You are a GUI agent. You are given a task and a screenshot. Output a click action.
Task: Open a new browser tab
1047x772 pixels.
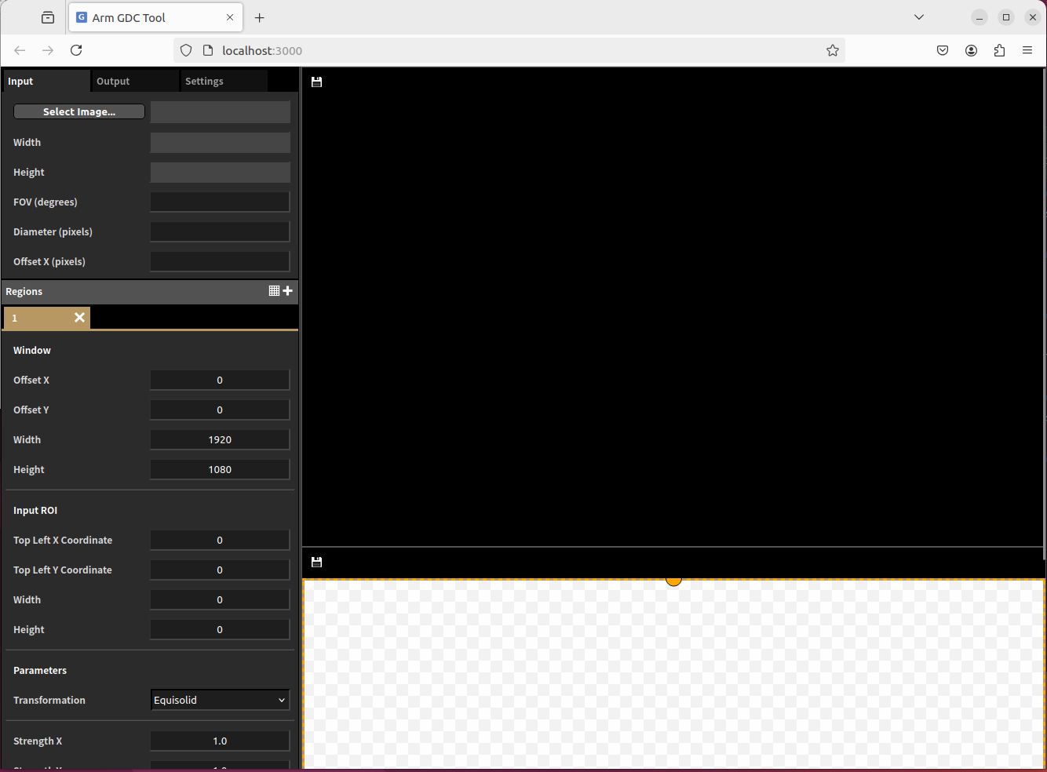click(260, 18)
